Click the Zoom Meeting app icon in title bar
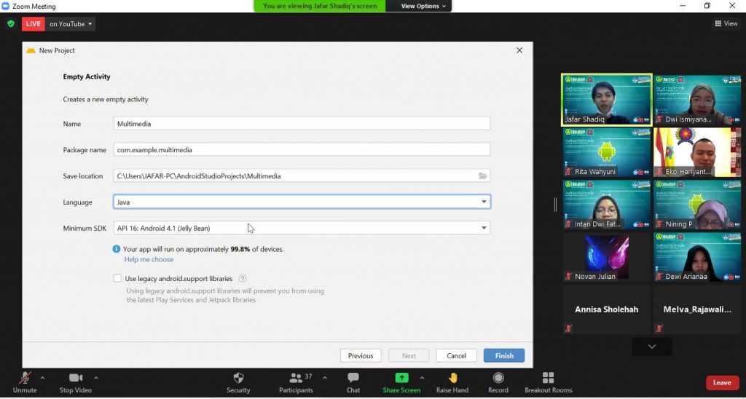The width and height of the screenshot is (746, 399). (x=5, y=6)
